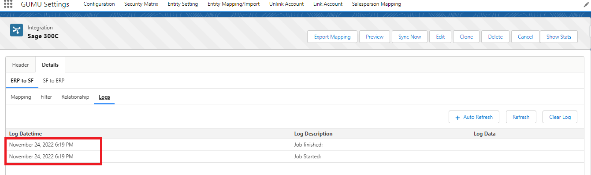Screen dimensions: 591x175
Task: Click the Log Description column header
Action: click(x=313, y=134)
